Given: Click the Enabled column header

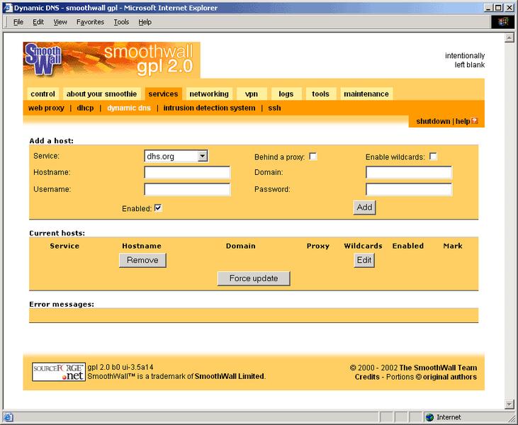Looking at the screenshot, I should 408,246.
